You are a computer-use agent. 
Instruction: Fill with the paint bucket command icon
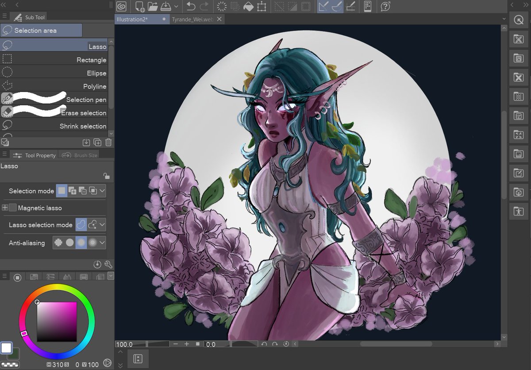click(x=248, y=7)
